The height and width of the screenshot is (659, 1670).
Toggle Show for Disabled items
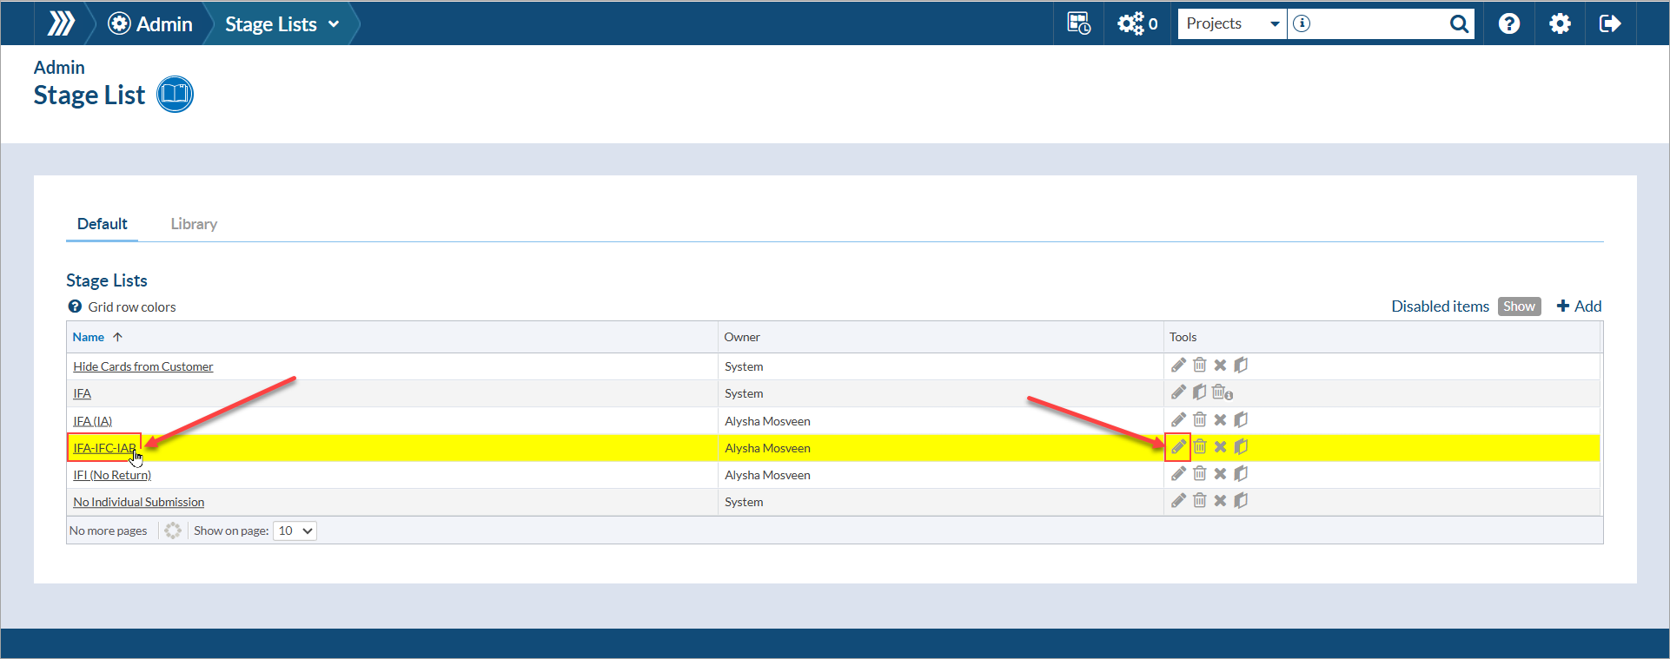pyautogui.click(x=1519, y=306)
